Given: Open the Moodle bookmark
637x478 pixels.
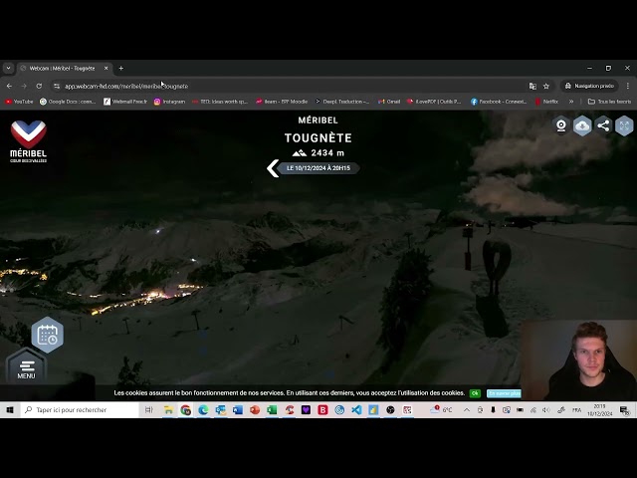Looking at the screenshot, I should [282, 102].
